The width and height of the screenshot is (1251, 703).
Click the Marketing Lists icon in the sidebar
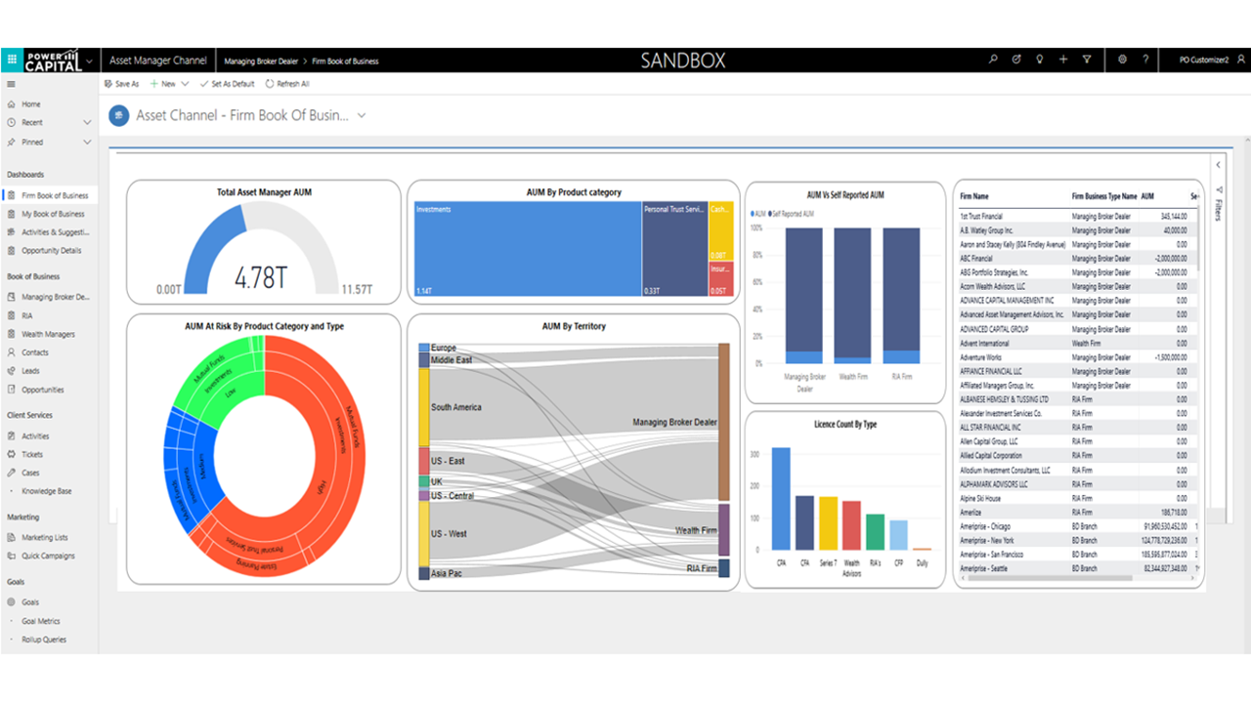(x=11, y=538)
